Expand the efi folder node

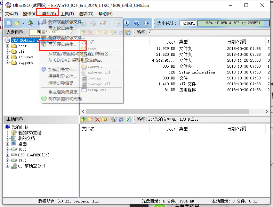(7, 51)
